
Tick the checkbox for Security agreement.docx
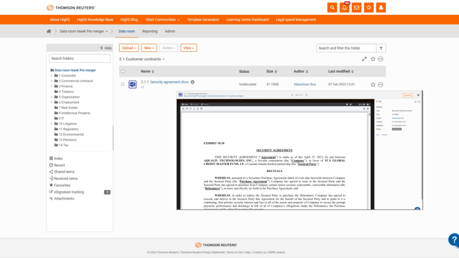[123, 84]
